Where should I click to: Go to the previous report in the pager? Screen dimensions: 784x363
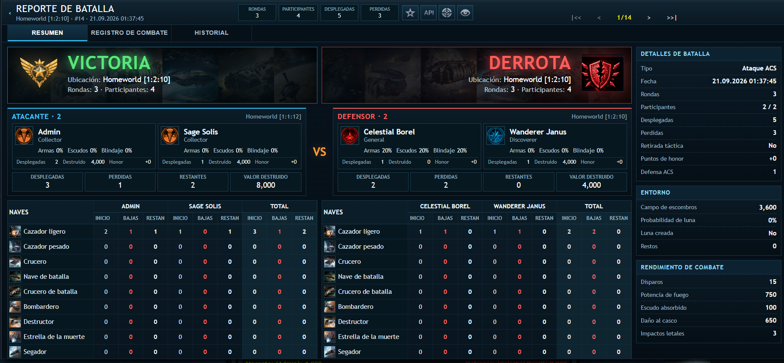[599, 18]
